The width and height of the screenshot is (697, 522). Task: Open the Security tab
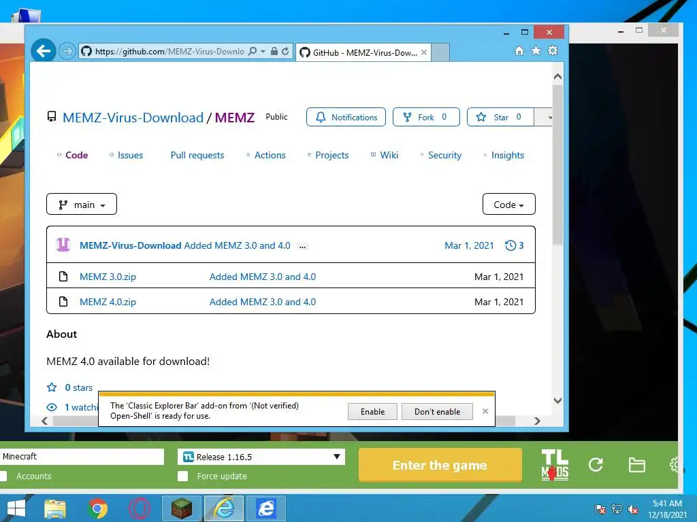[441, 155]
